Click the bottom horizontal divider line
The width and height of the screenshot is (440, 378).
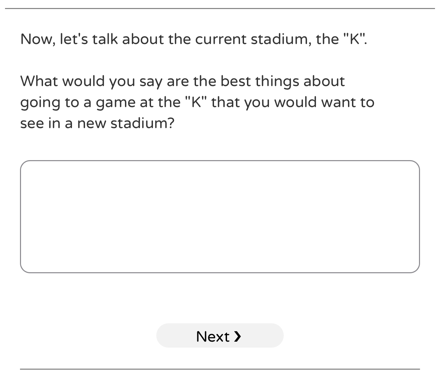pyautogui.click(x=220, y=369)
